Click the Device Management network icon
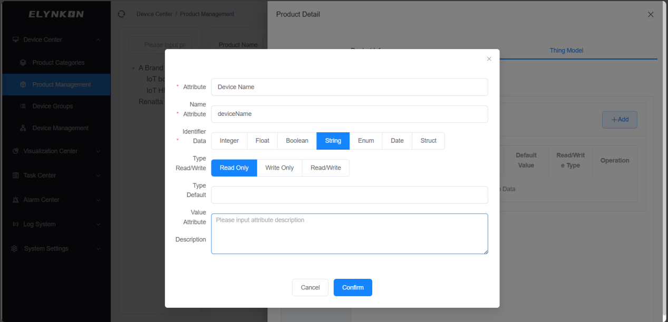Image resolution: width=668 pixels, height=322 pixels. (23, 128)
